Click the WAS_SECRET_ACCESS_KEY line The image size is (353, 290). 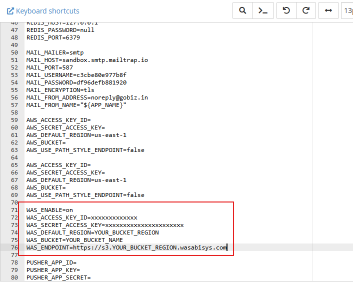click(x=105, y=225)
